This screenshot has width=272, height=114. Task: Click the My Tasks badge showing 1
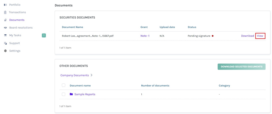(x=44, y=35)
